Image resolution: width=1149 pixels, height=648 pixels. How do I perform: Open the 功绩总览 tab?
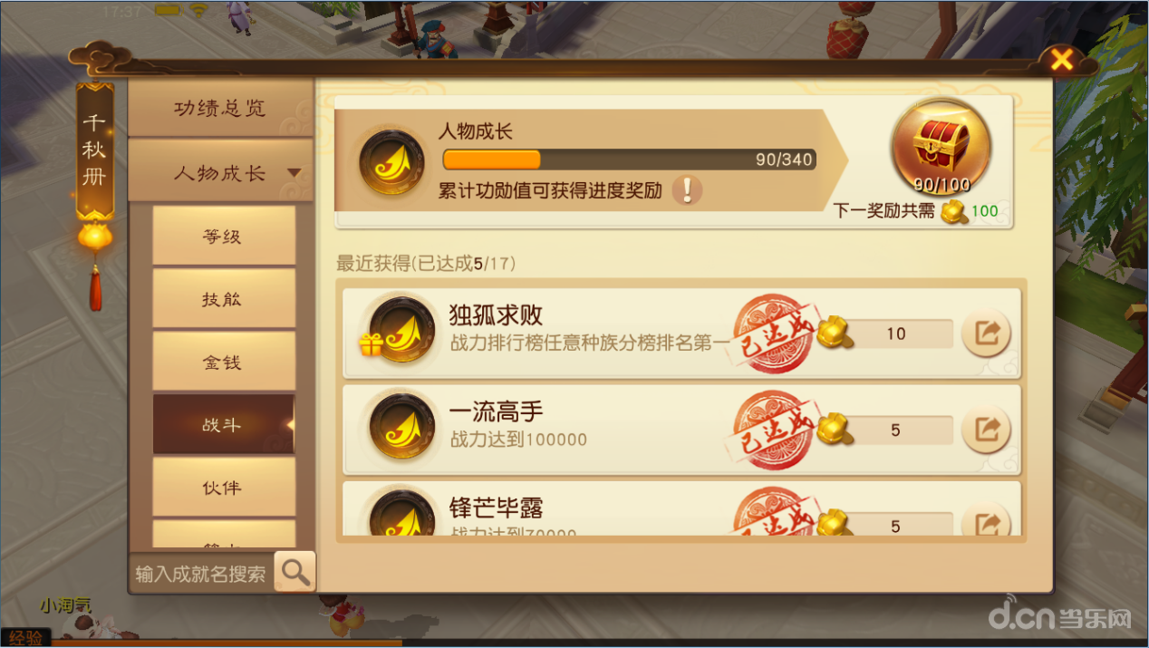(220, 108)
